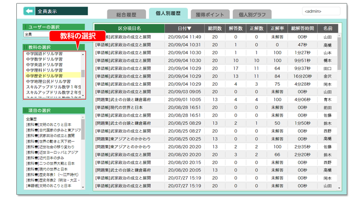Select the 個人別履歴 tab

coord(168,13)
